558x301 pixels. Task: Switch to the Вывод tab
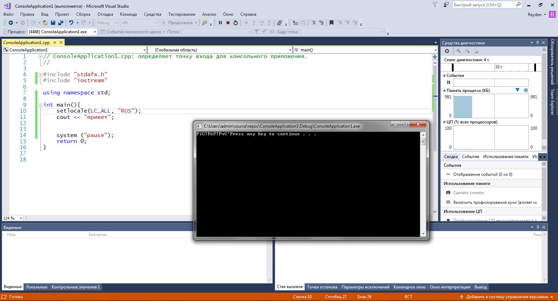(x=480, y=287)
